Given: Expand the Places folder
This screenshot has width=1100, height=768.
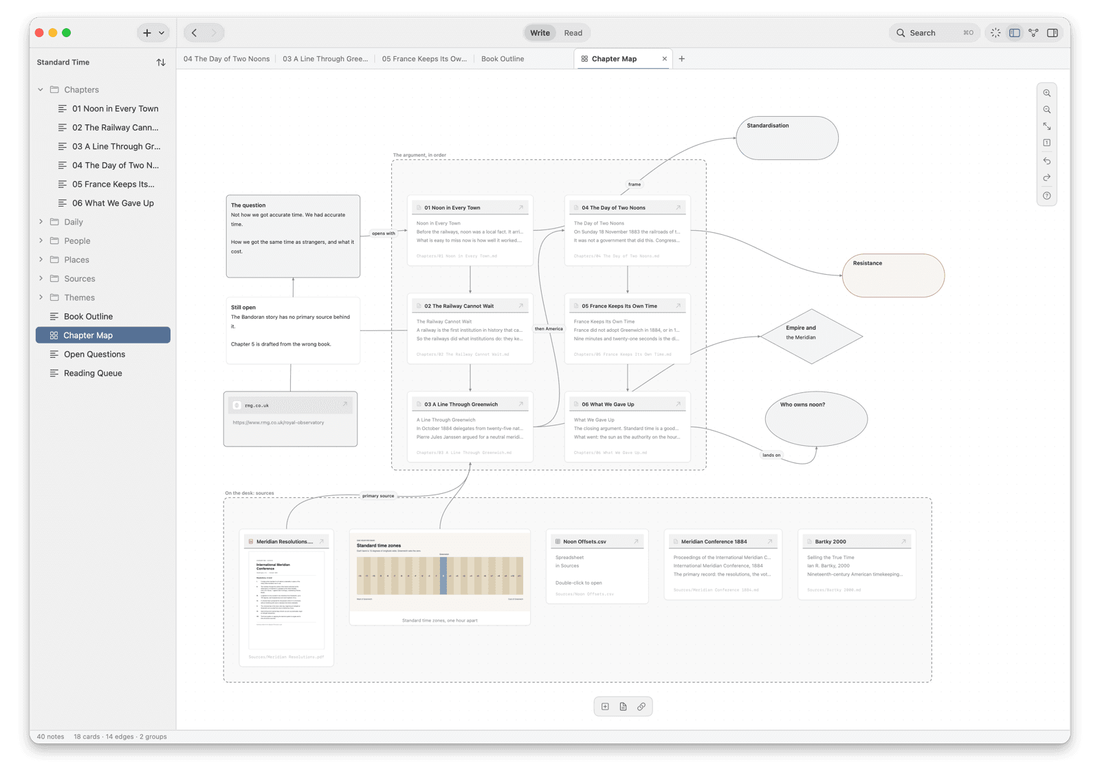Looking at the screenshot, I should pos(41,260).
